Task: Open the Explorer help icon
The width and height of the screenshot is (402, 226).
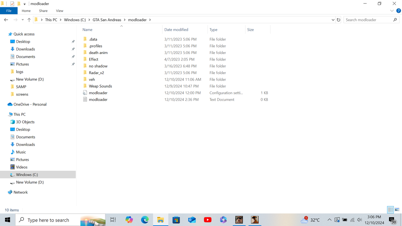Action: coord(399,11)
